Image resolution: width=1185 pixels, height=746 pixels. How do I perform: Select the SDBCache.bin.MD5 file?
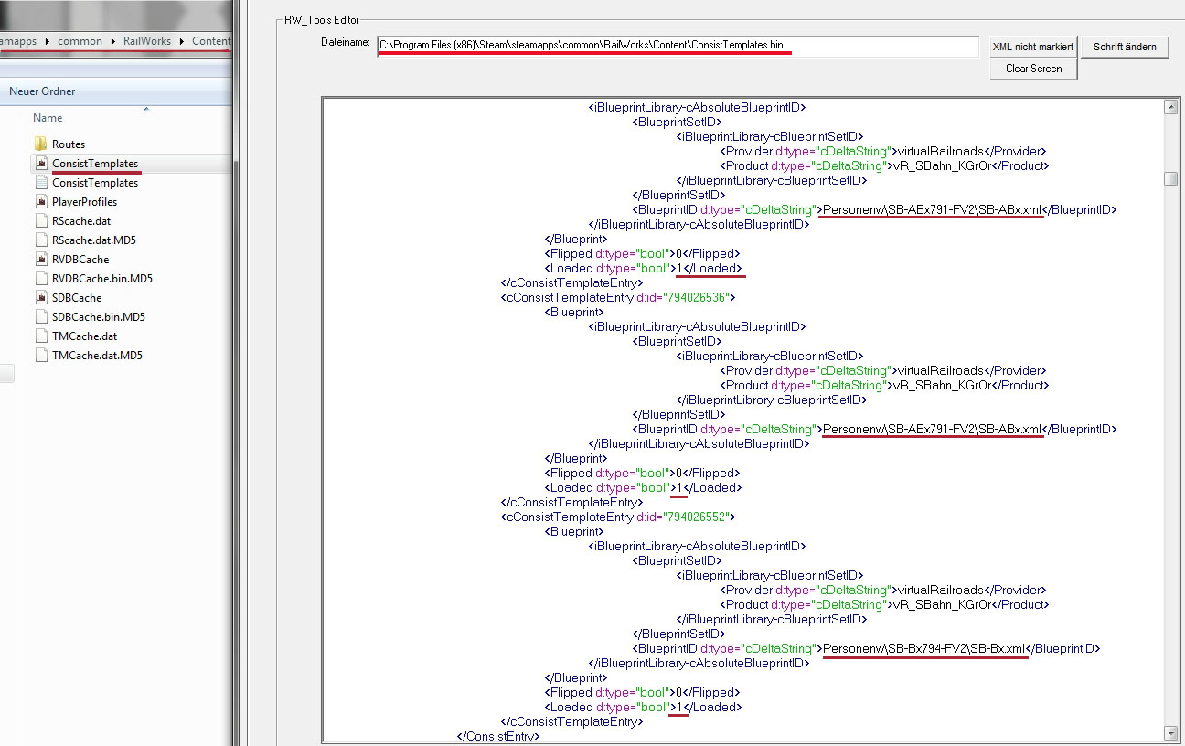98,317
